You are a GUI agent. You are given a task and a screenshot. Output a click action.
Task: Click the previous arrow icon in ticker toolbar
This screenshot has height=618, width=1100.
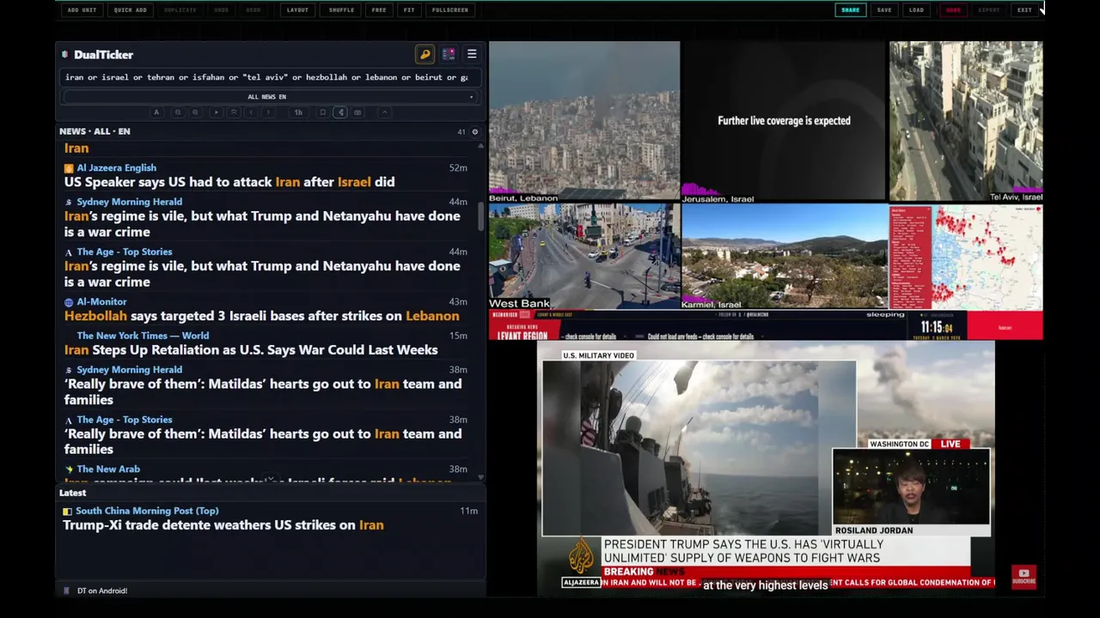tap(251, 112)
